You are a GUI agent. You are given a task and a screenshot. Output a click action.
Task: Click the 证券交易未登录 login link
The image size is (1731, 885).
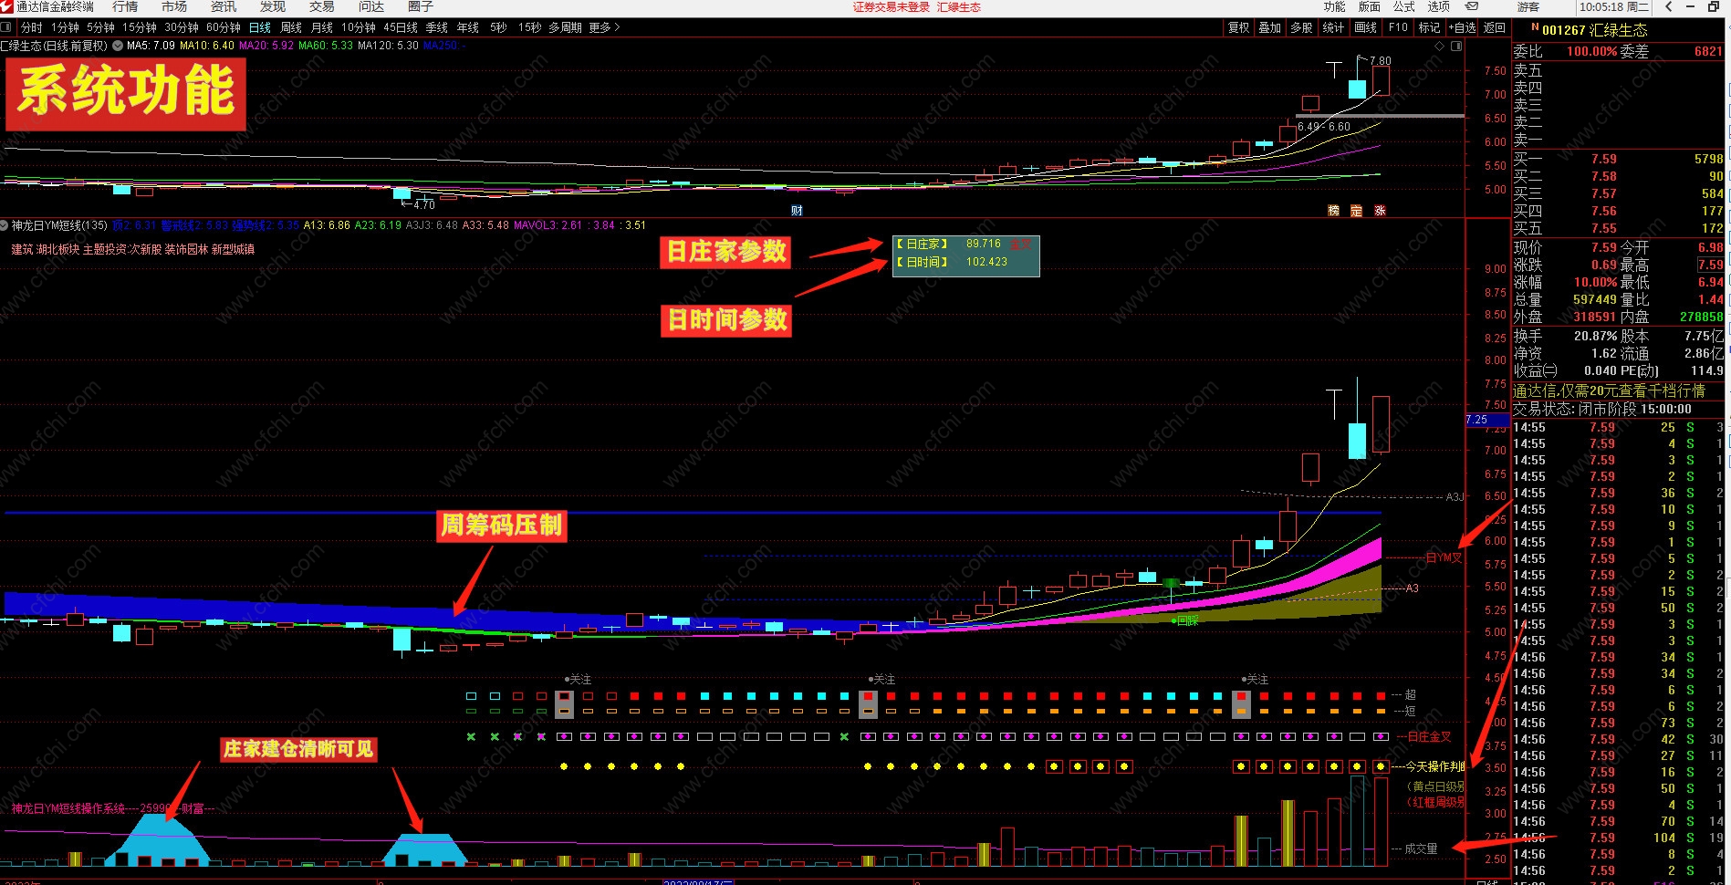[891, 7]
